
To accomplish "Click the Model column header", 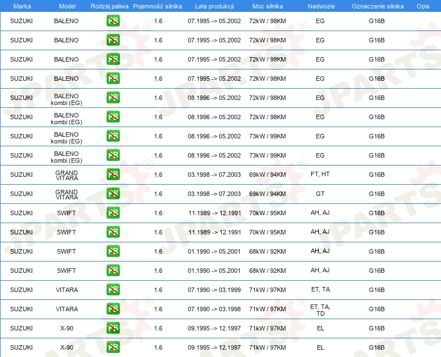I will tap(67, 6).
